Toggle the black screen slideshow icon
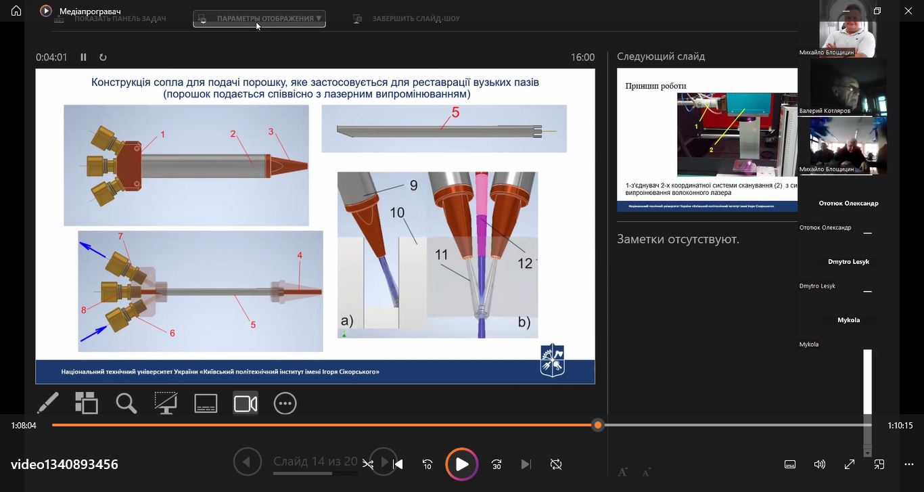Screen dimensions: 924x492 [166, 403]
